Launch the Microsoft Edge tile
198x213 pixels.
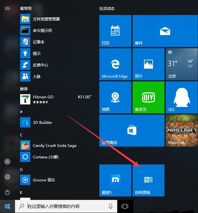pos(115,64)
